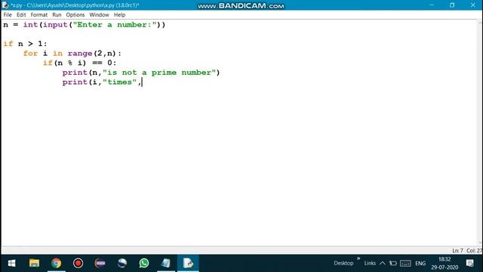Open the Format menu
Image resolution: width=483 pixels, height=272 pixels.
[38, 15]
